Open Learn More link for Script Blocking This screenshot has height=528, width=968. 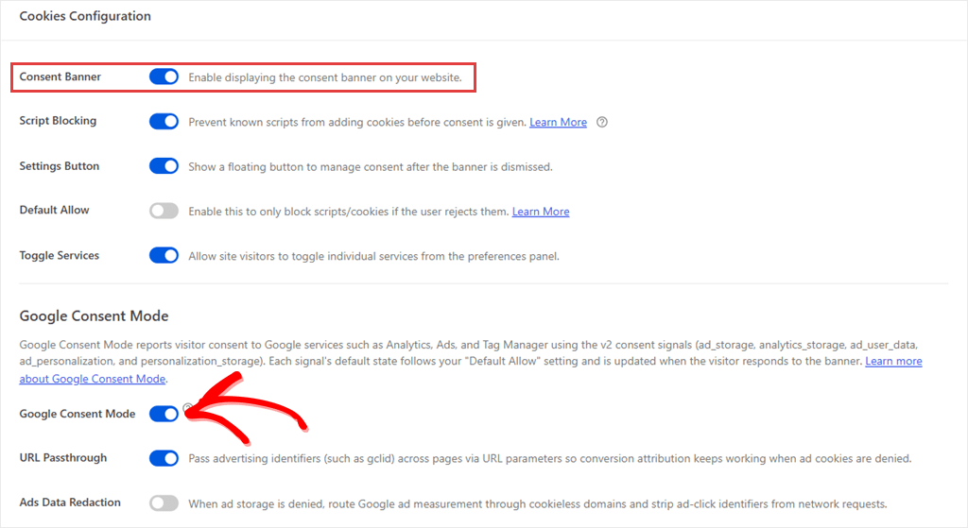coord(558,122)
